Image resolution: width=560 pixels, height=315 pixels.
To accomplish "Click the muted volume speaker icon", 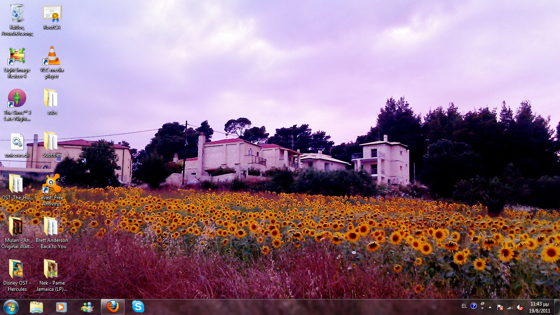I will [520, 307].
